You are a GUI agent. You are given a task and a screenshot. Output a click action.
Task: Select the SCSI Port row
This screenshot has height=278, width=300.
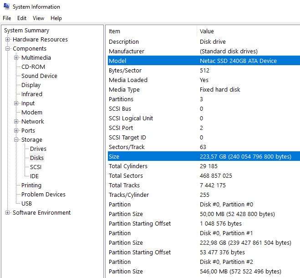tap(204, 128)
